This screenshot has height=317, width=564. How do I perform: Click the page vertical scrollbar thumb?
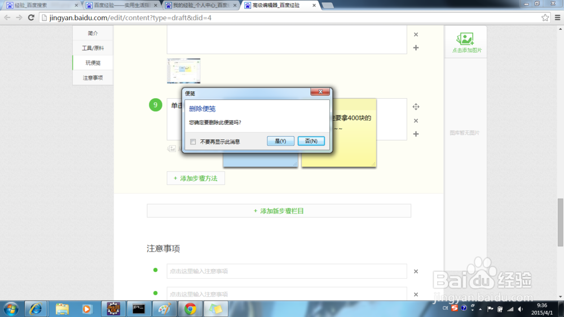[x=561, y=222]
